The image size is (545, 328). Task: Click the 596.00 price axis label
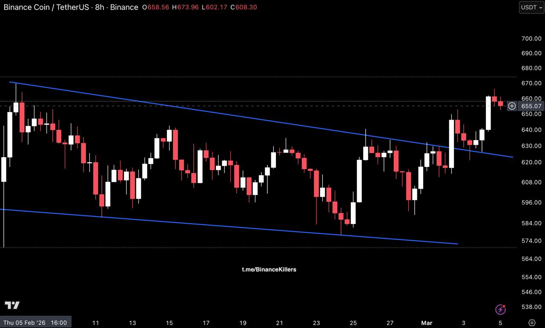coord(531,203)
